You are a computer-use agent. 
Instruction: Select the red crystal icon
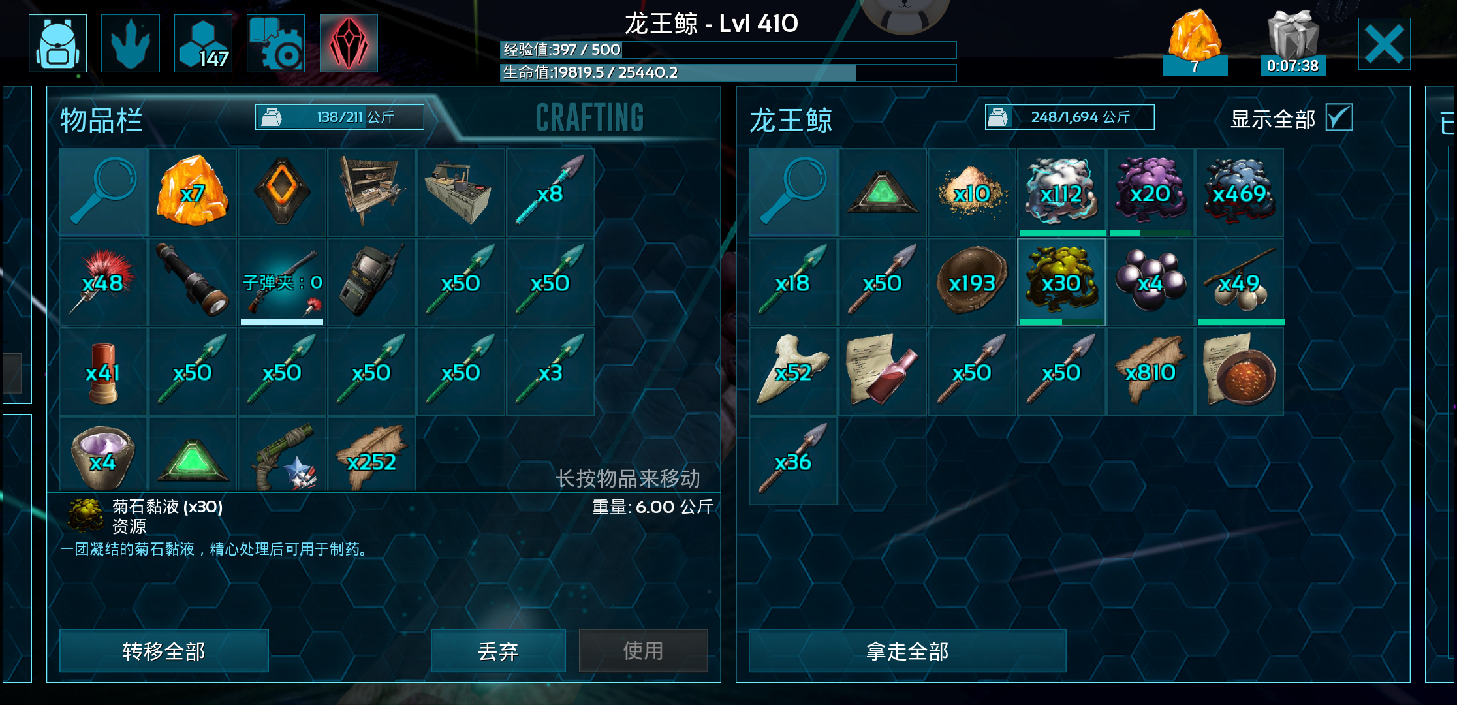(x=349, y=43)
